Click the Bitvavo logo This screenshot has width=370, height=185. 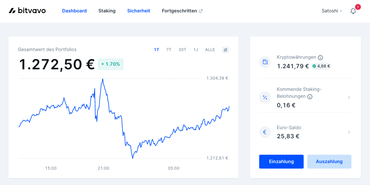tap(27, 11)
